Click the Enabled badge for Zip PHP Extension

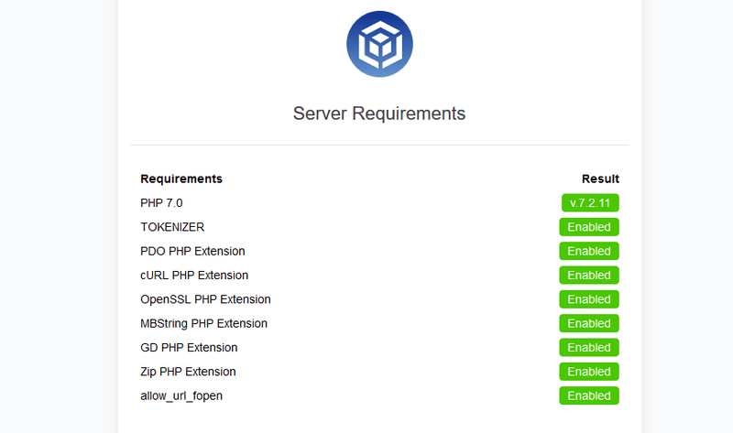[x=589, y=372]
